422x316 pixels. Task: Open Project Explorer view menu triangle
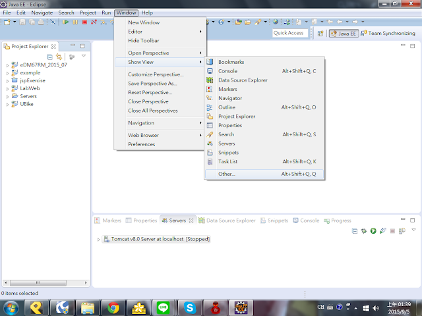tap(84, 56)
